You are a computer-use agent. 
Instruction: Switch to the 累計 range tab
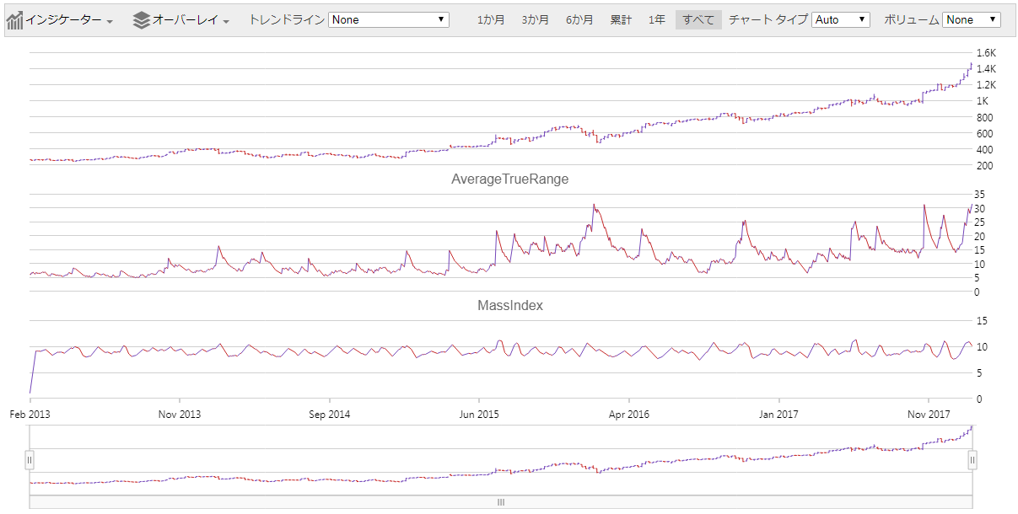point(621,19)
